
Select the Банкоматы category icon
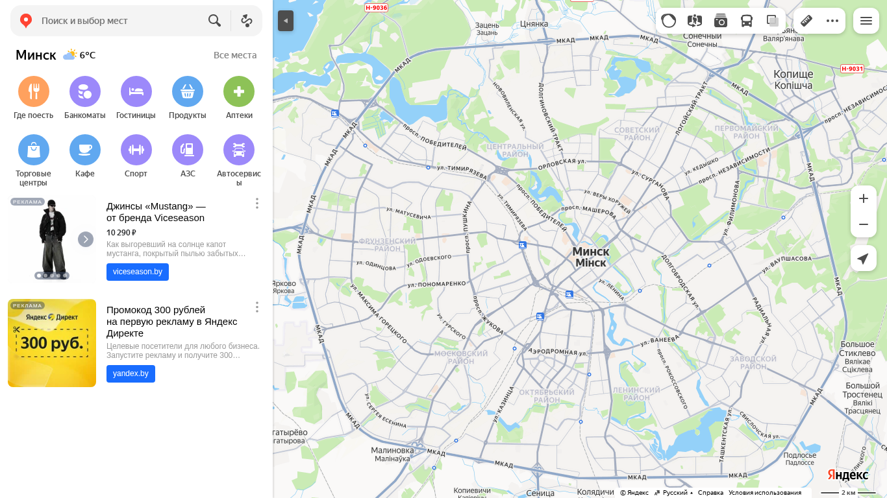85,91
